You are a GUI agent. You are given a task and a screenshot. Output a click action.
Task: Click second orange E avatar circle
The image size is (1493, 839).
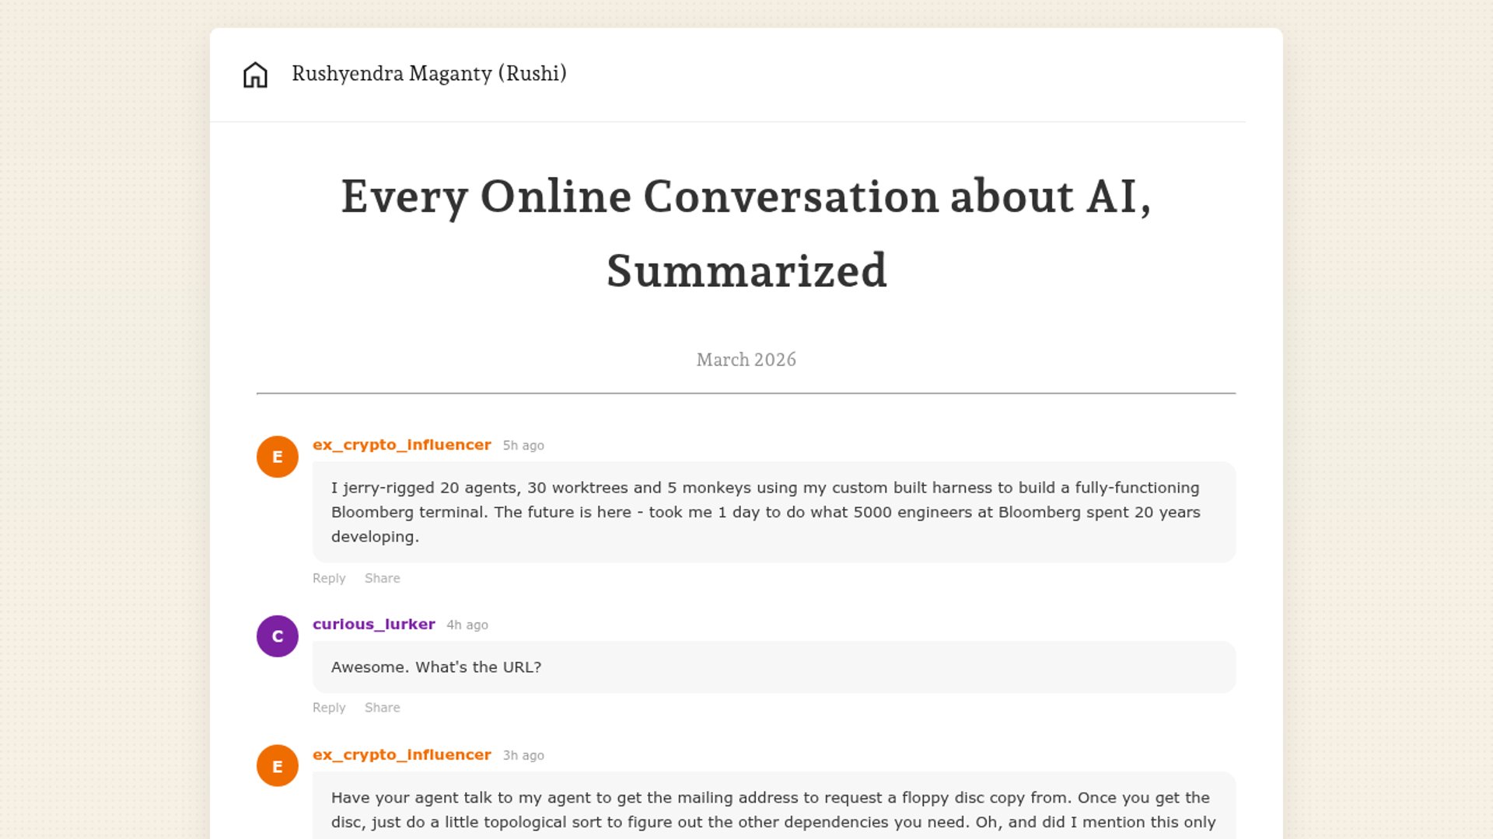pyautogui.click(x=278, y=766)
